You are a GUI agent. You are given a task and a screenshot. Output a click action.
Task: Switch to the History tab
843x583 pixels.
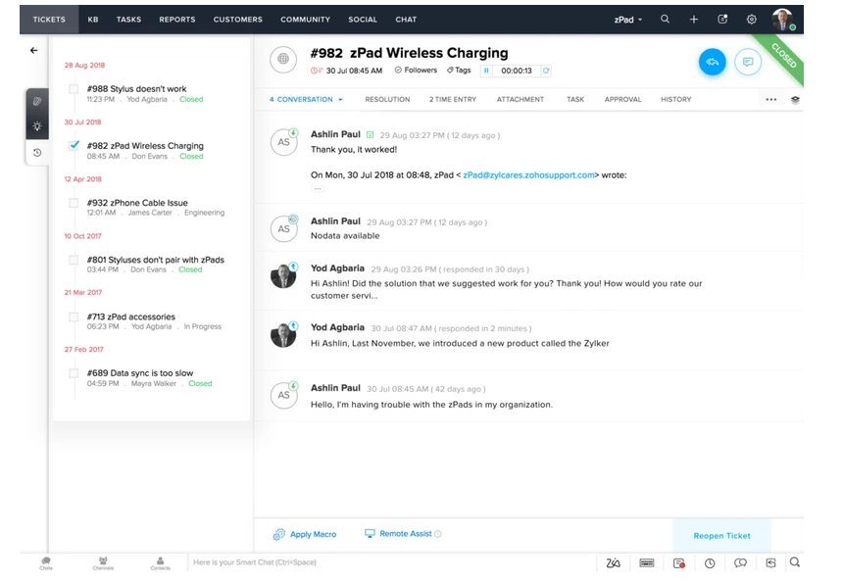click(x=675, y=99)
